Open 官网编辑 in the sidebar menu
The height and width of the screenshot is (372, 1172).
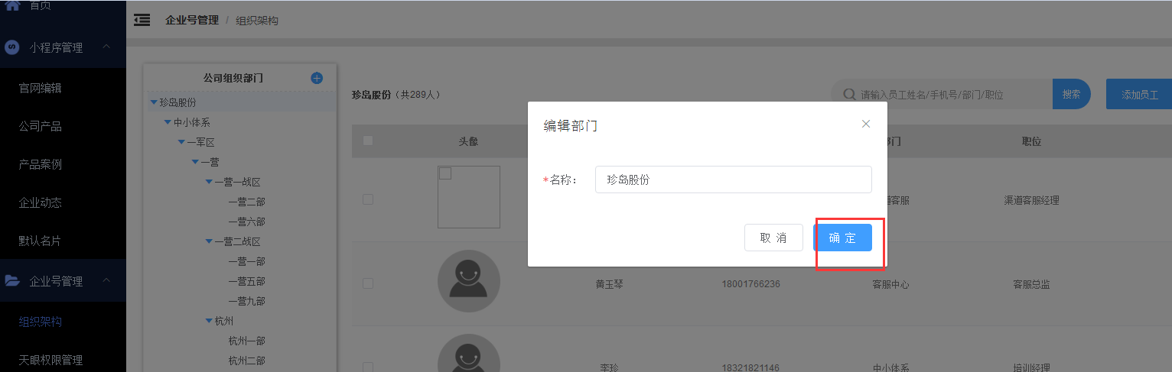pos(40,88)
